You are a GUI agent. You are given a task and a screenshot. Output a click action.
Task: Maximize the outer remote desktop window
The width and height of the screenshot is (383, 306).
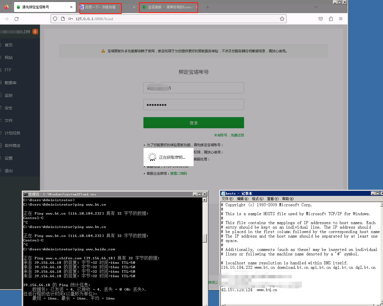[340, 2]
